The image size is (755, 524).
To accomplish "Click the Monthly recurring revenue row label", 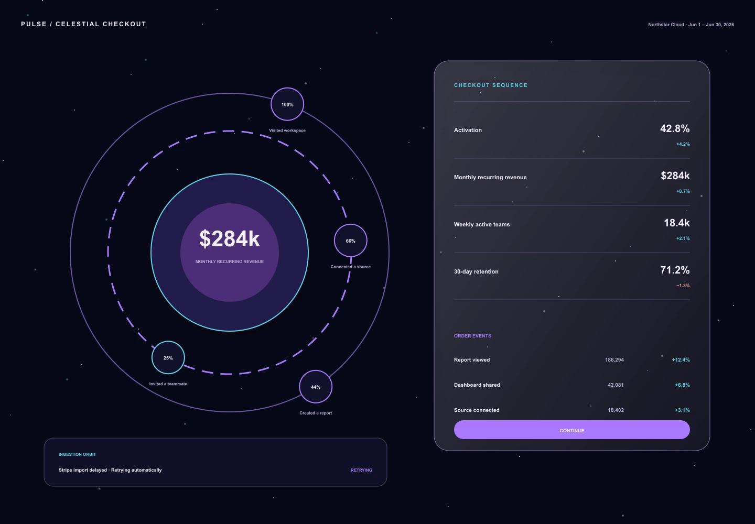I will coord(490,177).
